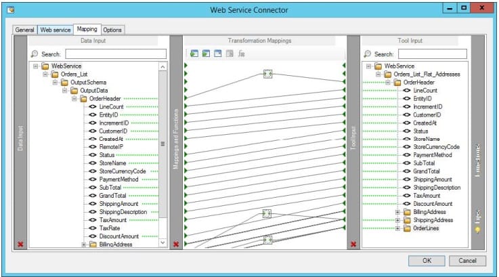Select LineCount in the Data Input tree
The height and width of the screenshot is (277, 499).
[x=112, y=106]
